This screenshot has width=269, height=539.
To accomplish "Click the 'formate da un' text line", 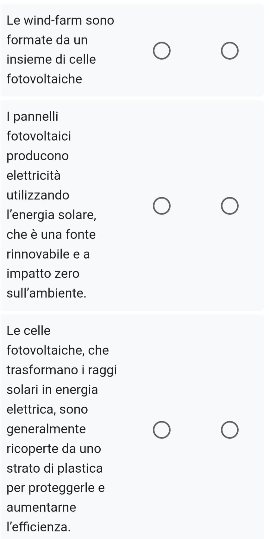I will pos(47,40).
